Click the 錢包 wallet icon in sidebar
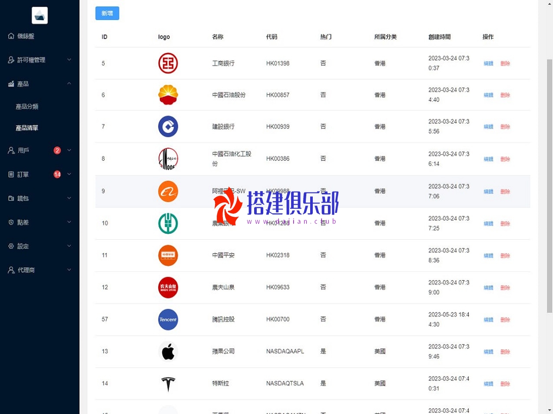Image resolution: width=553 pixels, height=414 pixels. (11, 198)
